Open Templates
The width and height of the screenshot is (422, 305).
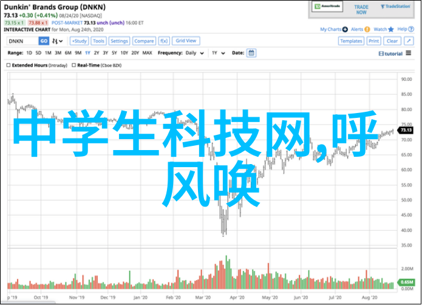coord(351,41)
